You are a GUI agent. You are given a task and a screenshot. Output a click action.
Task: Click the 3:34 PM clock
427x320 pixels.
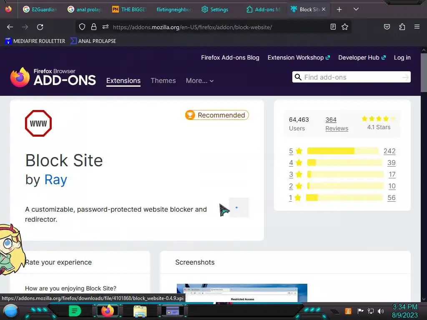[x=405, y=307]
